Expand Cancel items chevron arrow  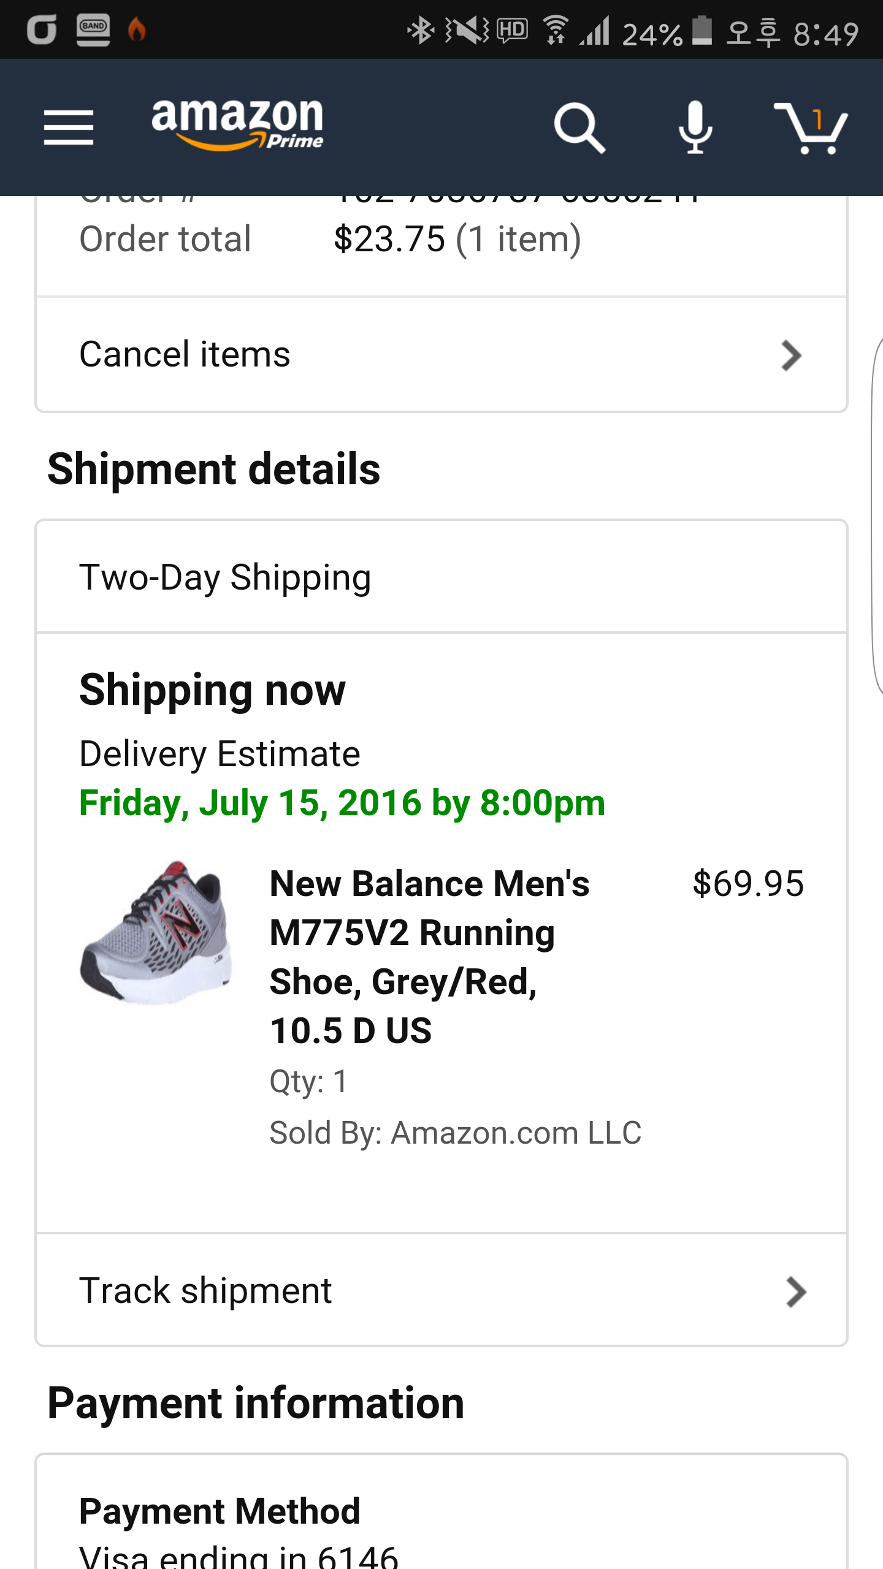coord(791,355)
